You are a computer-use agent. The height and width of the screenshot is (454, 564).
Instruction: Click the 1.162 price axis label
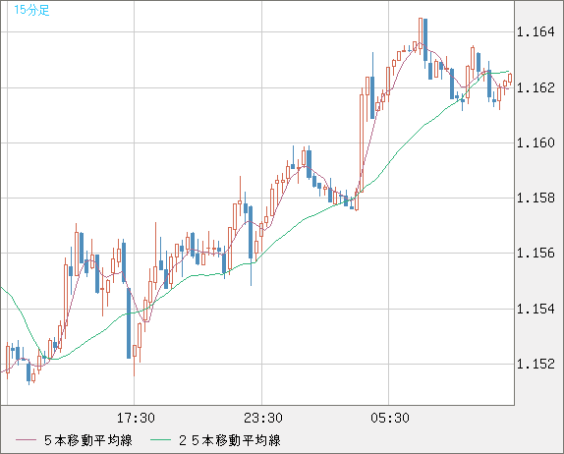click(536, 87)
